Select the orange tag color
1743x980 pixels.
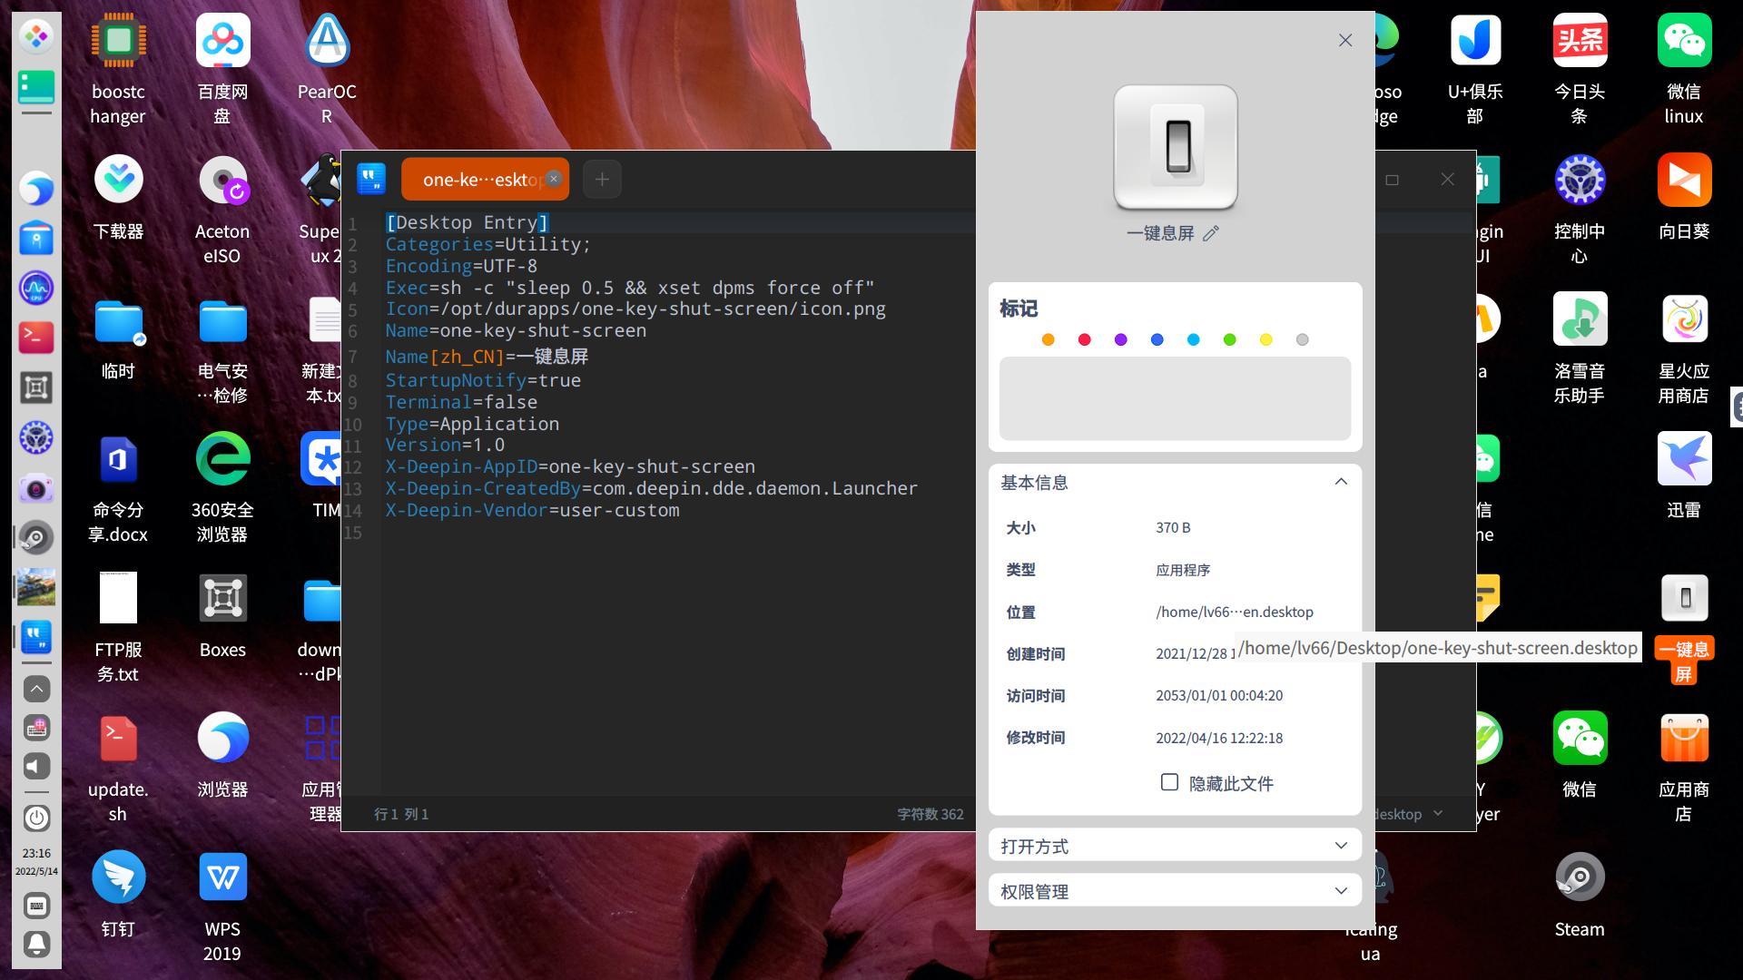[x=1049, y=339]
